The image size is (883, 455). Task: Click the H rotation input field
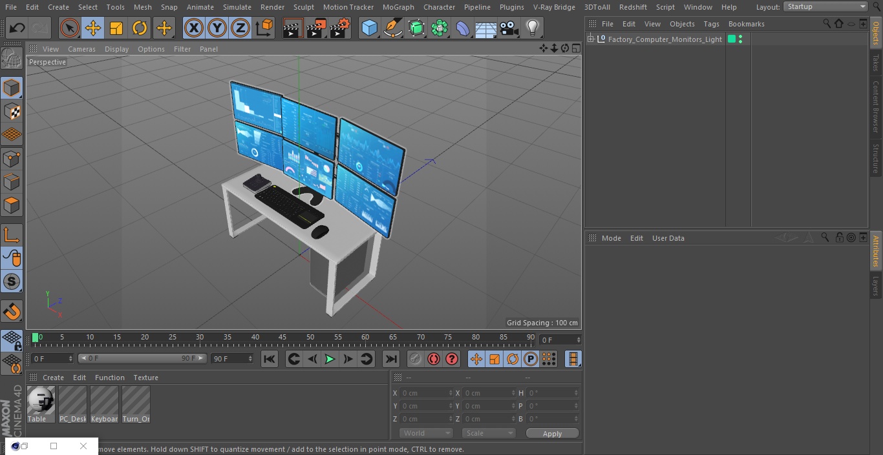point(553,393)
